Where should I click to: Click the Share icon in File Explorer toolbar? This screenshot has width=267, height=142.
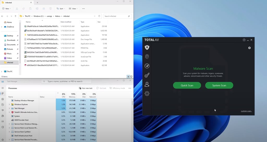click(44, 9)
